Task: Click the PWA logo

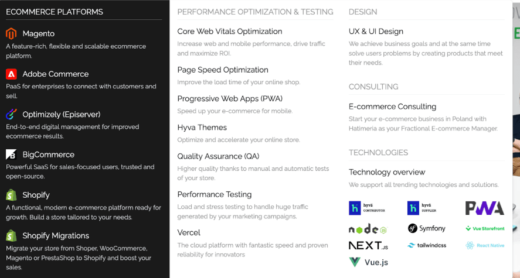Action: 484,208
